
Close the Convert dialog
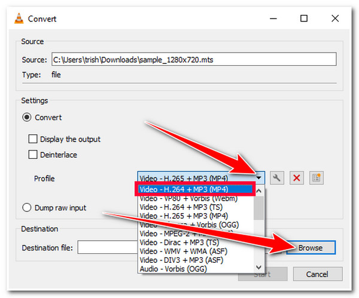335,19
